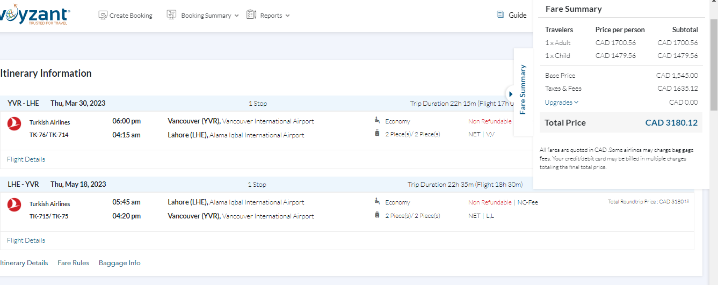The height and width of the screenshot is (285, 718).
Task: Click the Create Booking icon
Action: pos(103,15)
